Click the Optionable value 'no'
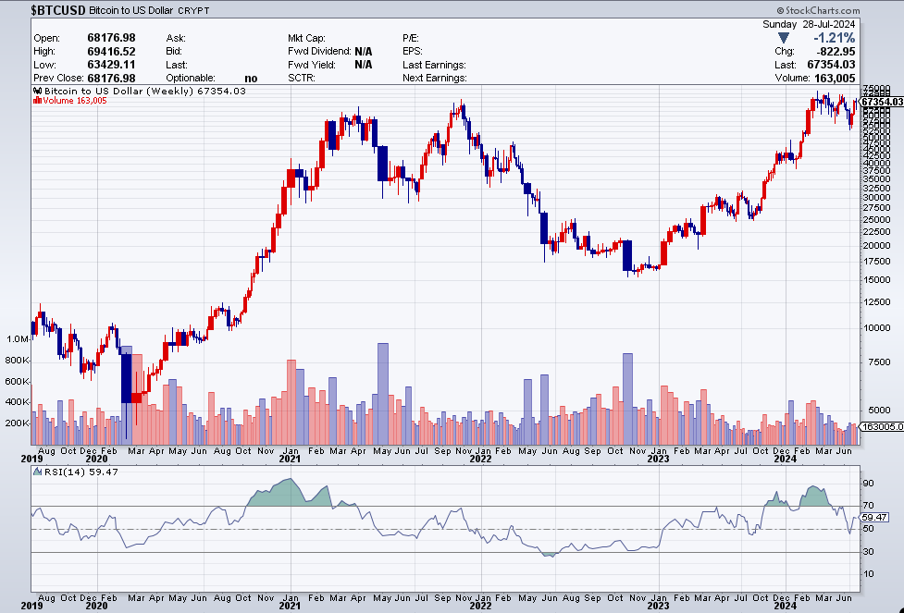Screen dimensions: 904x613 [251, 79]
